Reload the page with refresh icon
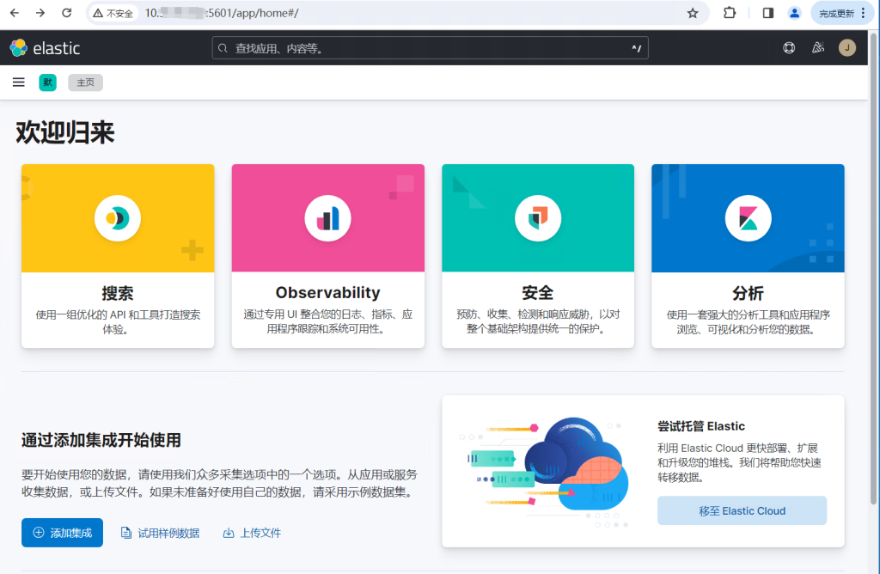This screenshot has height=574, width=880. [x=67, y=13]
